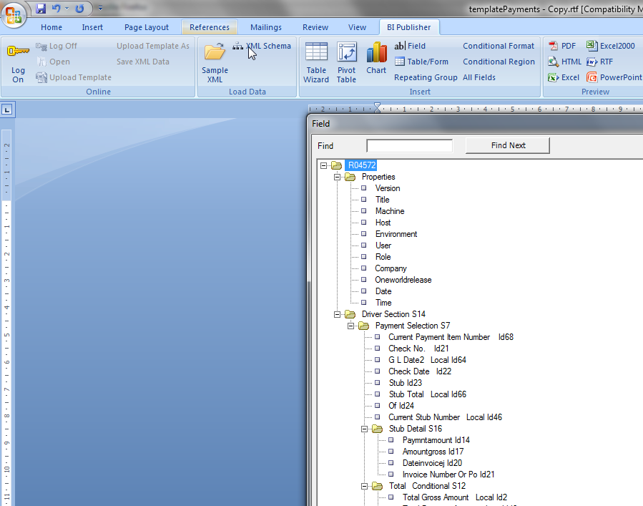643x506 pixels.
Task: Select G L Date2 Local Id64 field
Action: tap(427, 360)
